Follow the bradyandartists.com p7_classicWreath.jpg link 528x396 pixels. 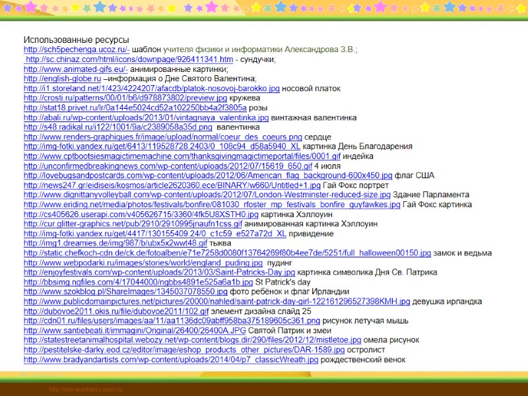tap(171, 359)
